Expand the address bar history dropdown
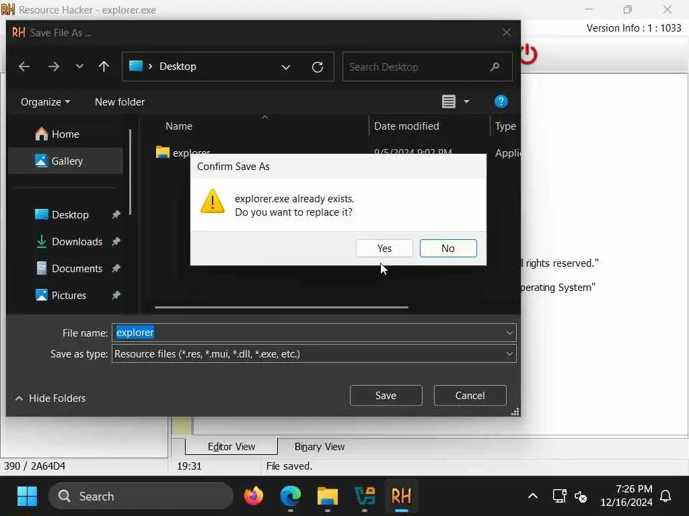 [285, 67]
